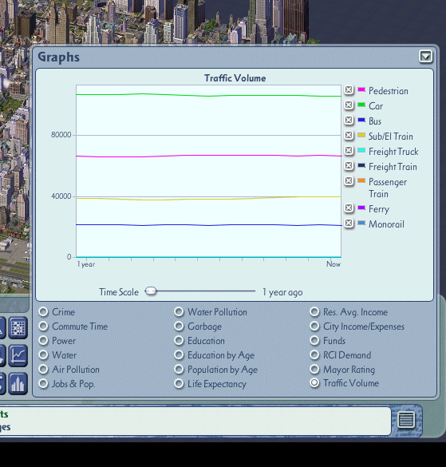The image size is (446, 467).
Task: Select the Education by Age graph
Action: point(179,354)
